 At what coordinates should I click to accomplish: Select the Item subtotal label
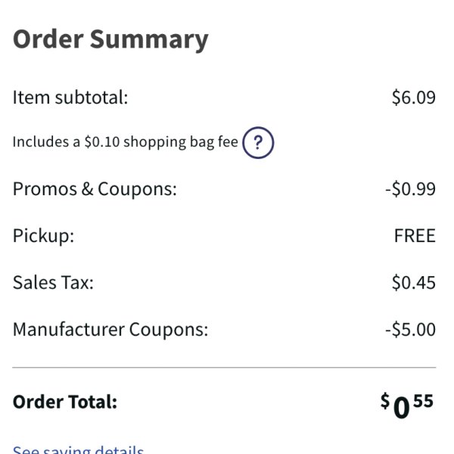click(x=70, y=98)
